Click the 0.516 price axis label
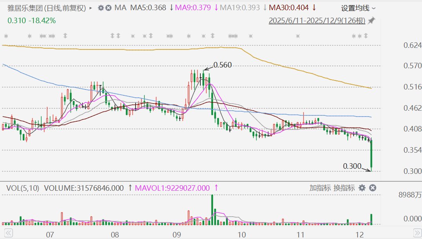The image size is (422, 239). (412, 87)
